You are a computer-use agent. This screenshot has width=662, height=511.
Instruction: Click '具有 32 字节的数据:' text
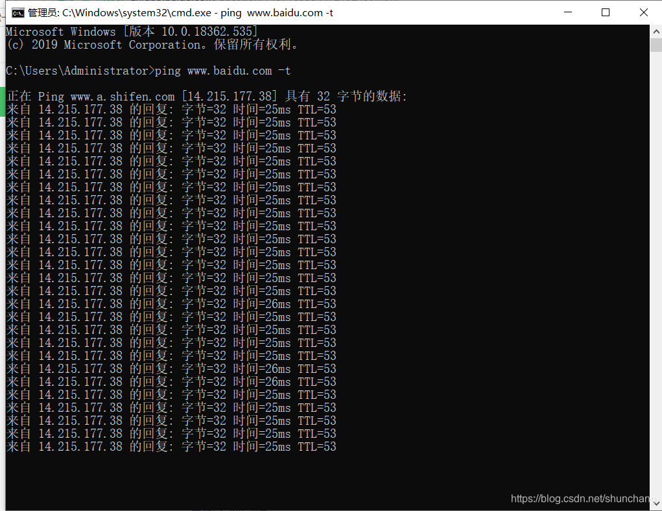[346, 96]
